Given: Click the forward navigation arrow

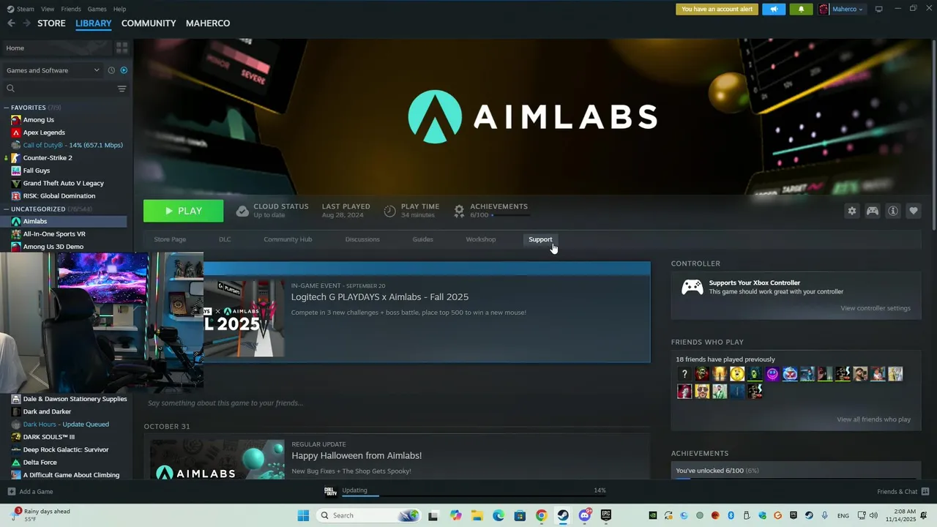Looking at the screenshot, I should [27, 23].
